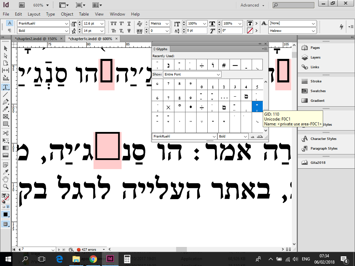Viewport: 355px width, 266px height.
Task: Select the Rectangle tool
Action: click(x=6, y=124)
